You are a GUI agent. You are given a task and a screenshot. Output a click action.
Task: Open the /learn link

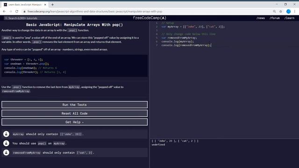tap(289, 18)
